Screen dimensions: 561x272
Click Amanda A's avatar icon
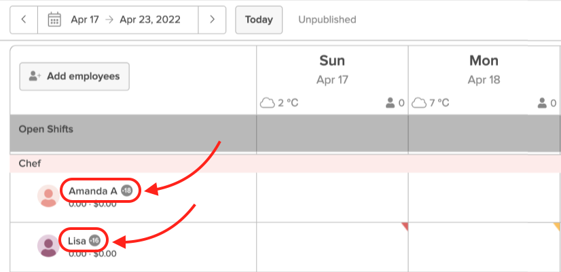49,196
